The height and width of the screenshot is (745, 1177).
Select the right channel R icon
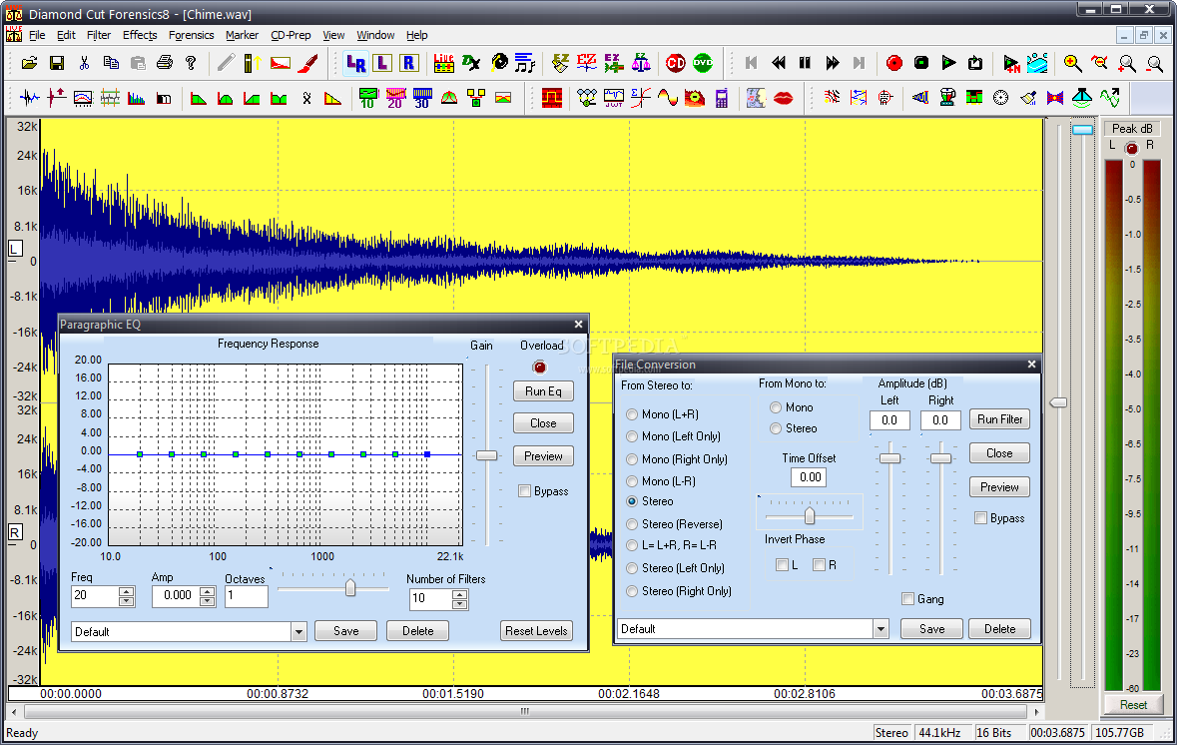coord(409,63)
